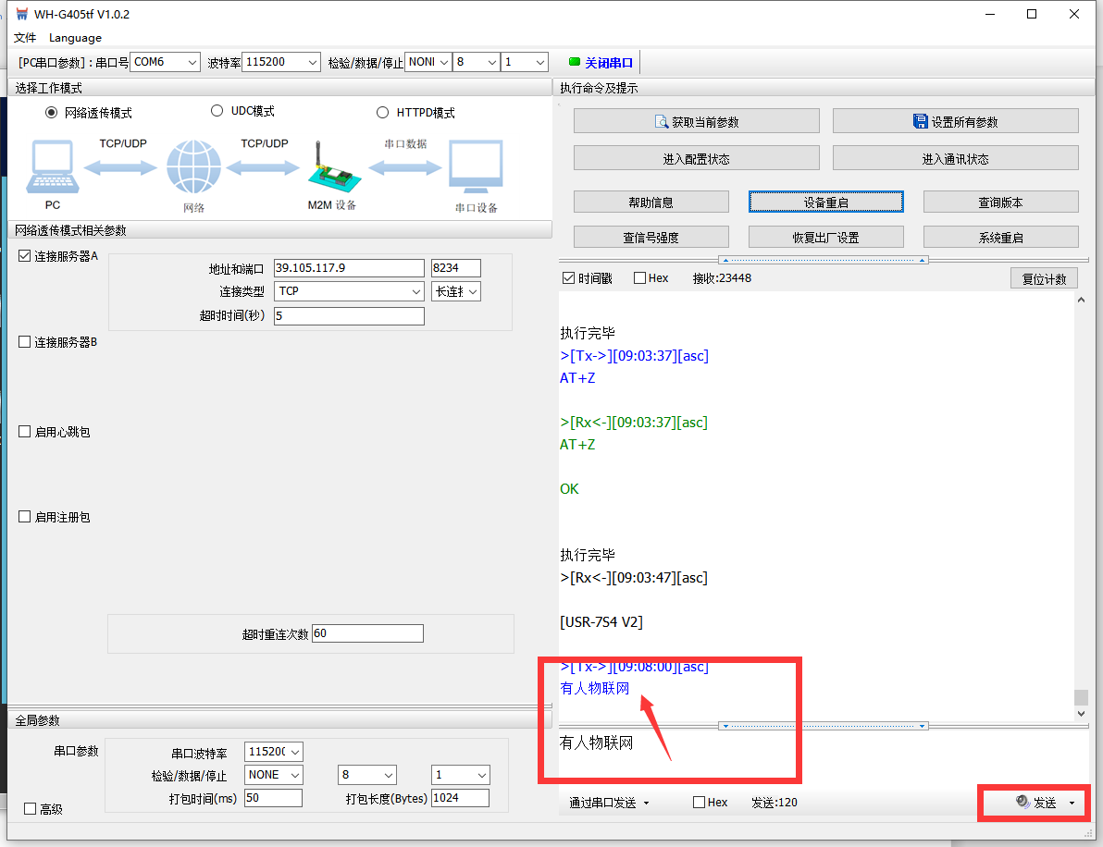This screenshot has width=1103, height=847.
Task: Toggle the 时间戳 checkbox off
Action: [x=568, y=278]
